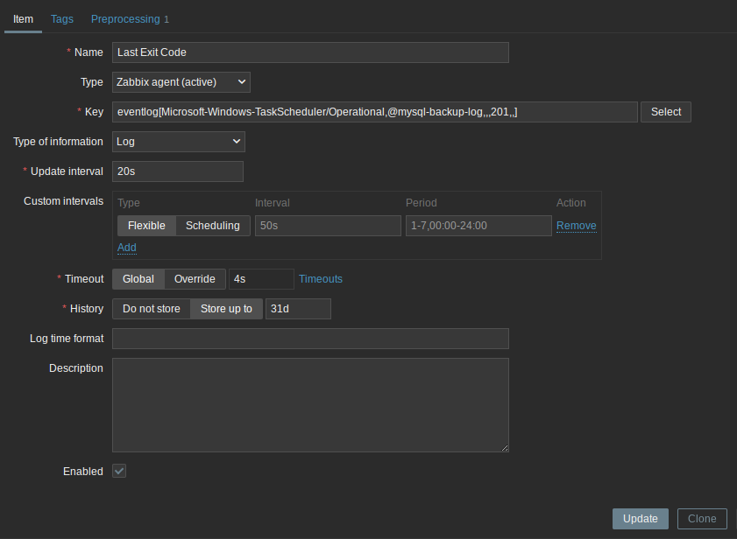Open the Timeouts link

321,279
